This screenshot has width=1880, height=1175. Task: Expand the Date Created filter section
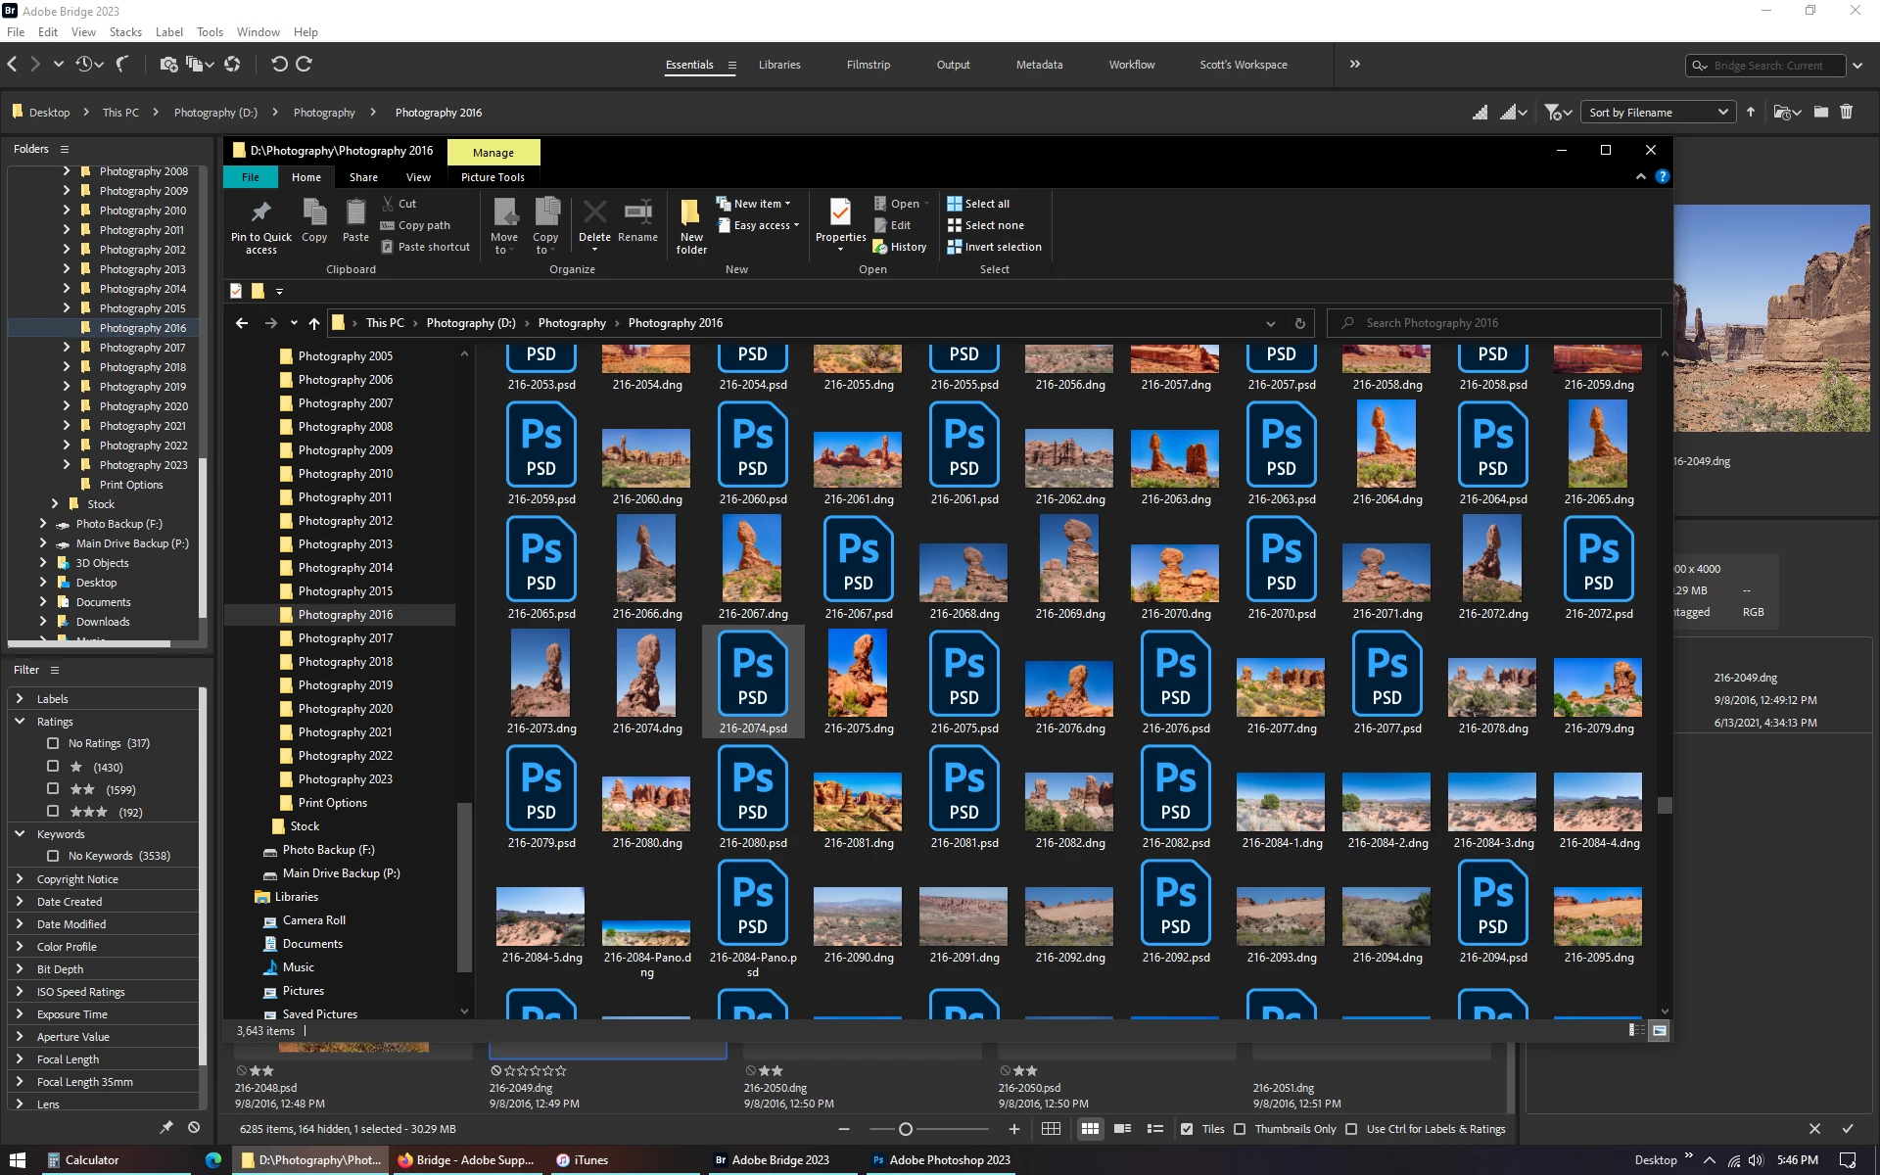click(x=20, y=902)
